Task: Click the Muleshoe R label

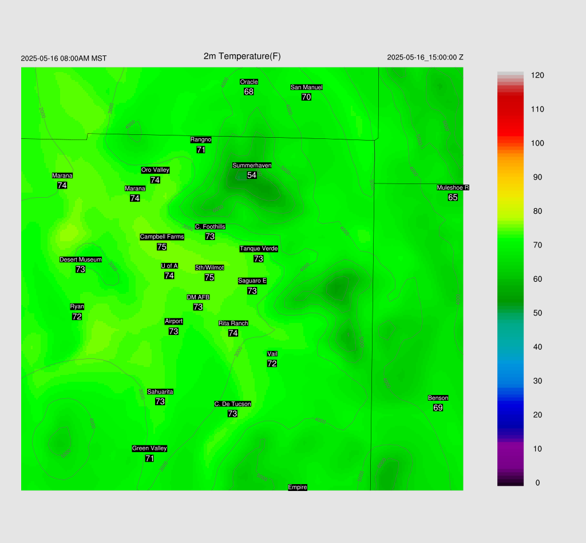Action: (x=453, y=187)
